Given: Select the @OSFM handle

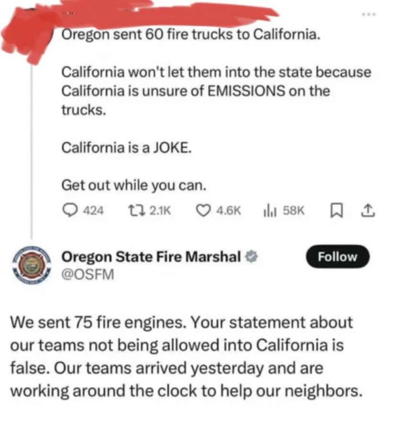Looking at the screenshot, I should pyautogui.click(x=89, y=274).
